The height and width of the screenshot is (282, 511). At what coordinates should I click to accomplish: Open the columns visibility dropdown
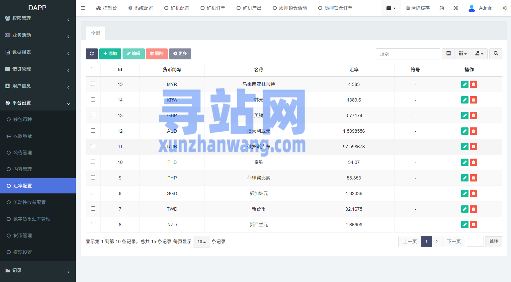click(x=463, y=54)
